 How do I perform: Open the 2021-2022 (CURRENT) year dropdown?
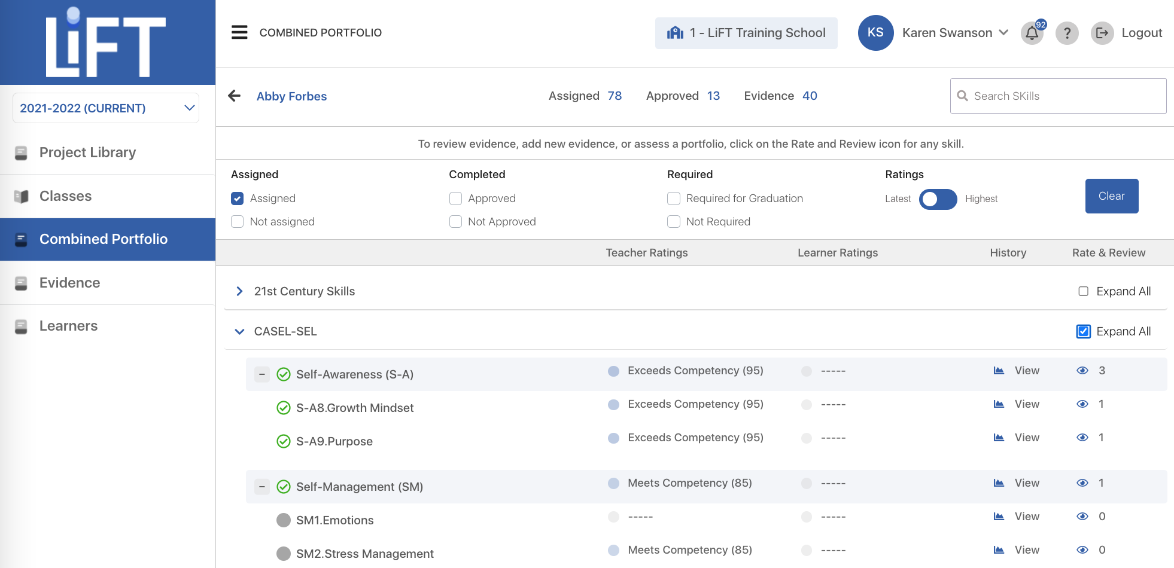(x=106, y=108)
